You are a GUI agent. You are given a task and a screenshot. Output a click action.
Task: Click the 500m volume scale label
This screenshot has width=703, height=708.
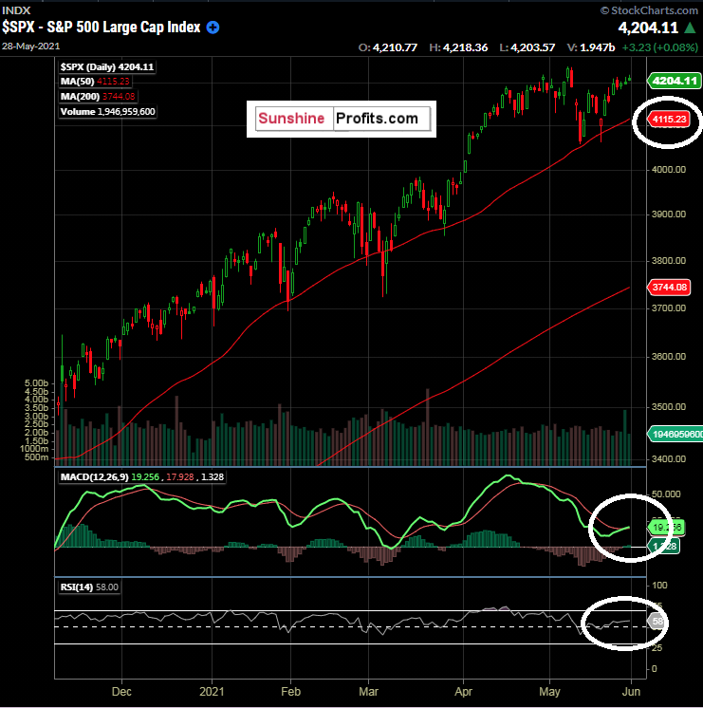(37, 456)
